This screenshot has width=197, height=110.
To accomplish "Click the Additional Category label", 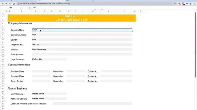I will (x=19, y=99).
